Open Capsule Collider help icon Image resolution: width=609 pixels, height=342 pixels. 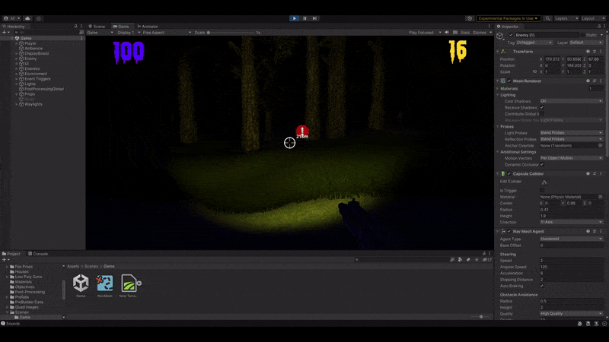[x=588, y=174]
